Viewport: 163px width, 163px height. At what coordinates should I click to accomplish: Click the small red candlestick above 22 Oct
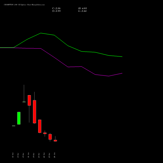click(45, 133)
